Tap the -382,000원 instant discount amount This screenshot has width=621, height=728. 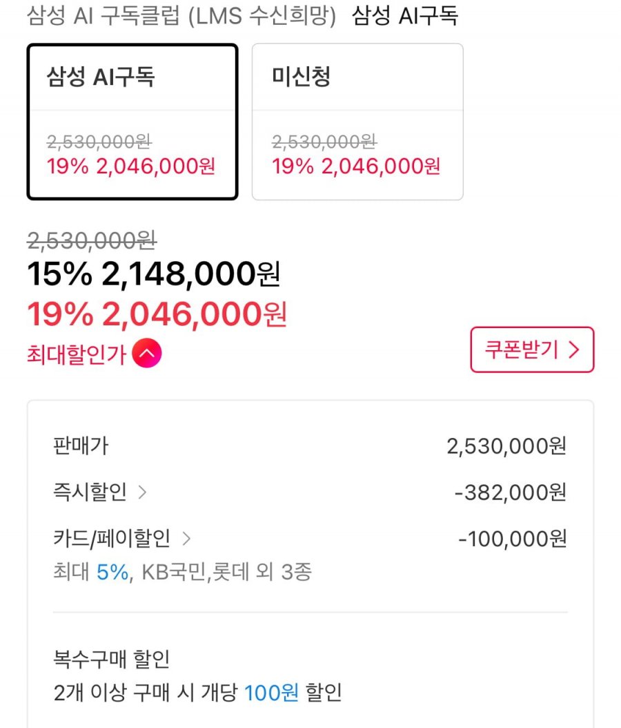(x=510, y=492)
